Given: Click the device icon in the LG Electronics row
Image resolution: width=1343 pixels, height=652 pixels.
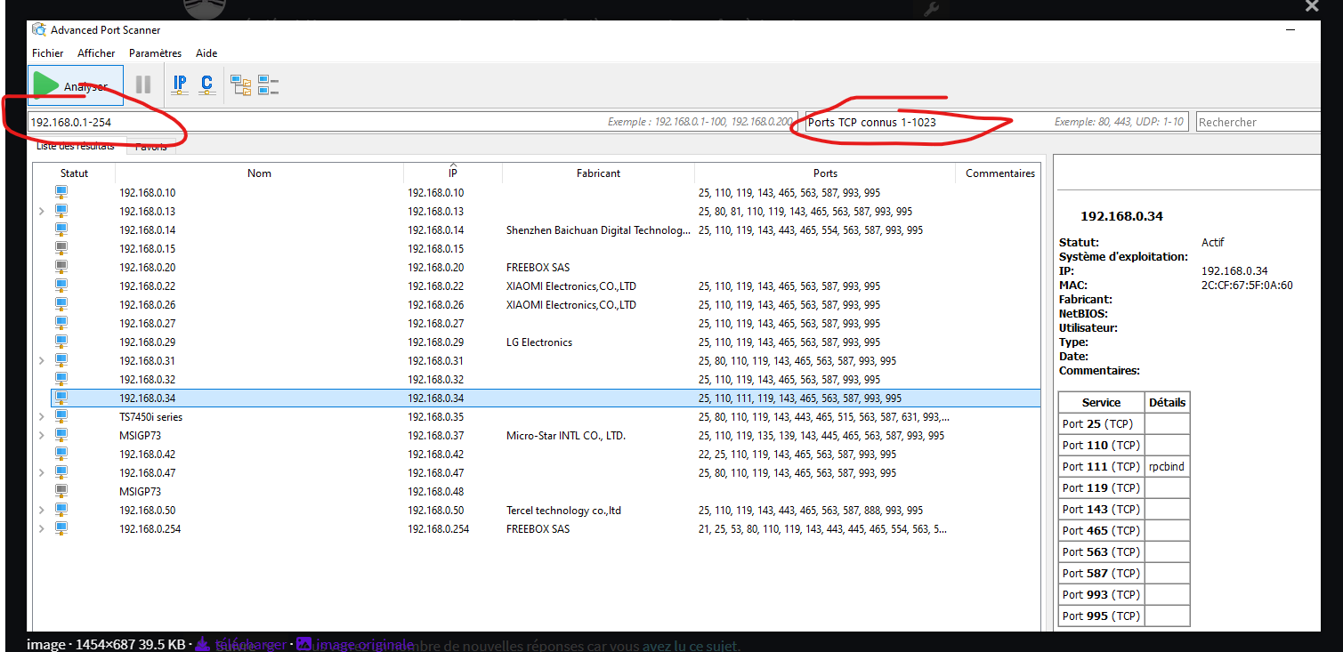Looking at the screenshot, I should point(61,342).
